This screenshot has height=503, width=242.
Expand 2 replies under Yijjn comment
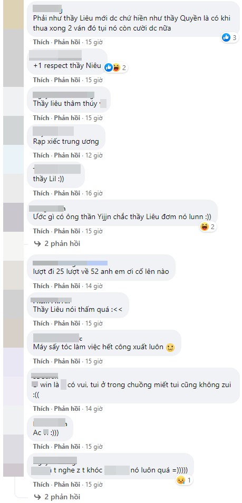point(57,243)
